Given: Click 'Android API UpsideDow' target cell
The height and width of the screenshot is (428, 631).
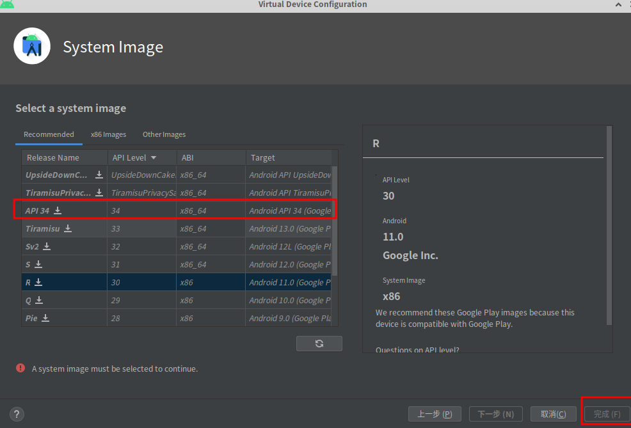Looking at the screenshot, I should 289,175.
